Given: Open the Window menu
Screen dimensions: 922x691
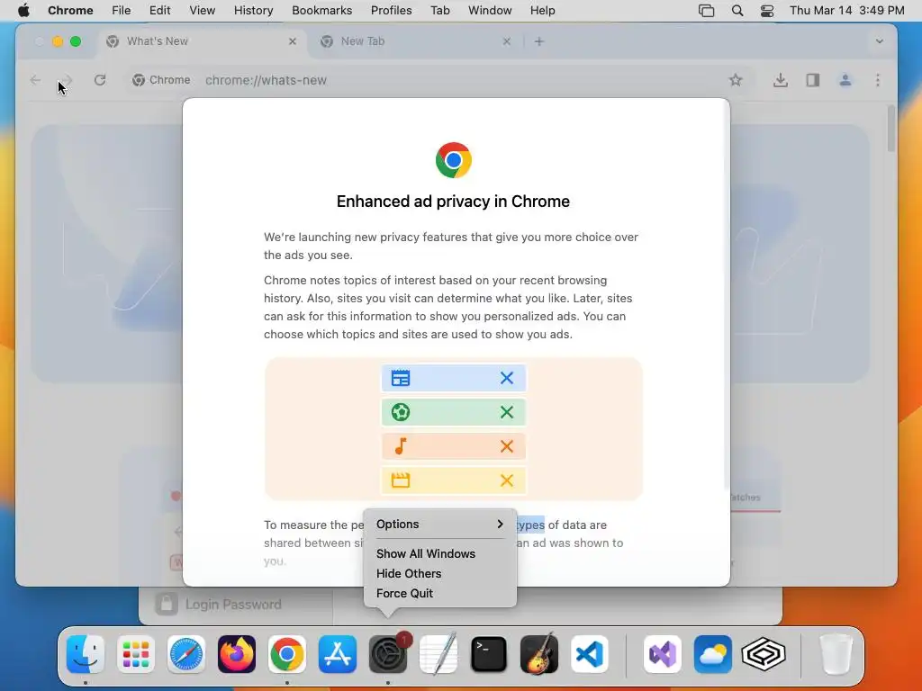Looking at the screenshot, I should pos(490,11).
